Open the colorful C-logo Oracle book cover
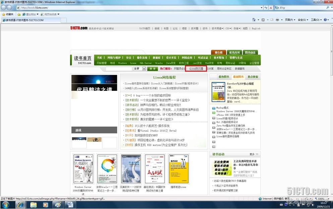Image resolution: width=333 pixels, height=209 pixels. click(107, 169)
